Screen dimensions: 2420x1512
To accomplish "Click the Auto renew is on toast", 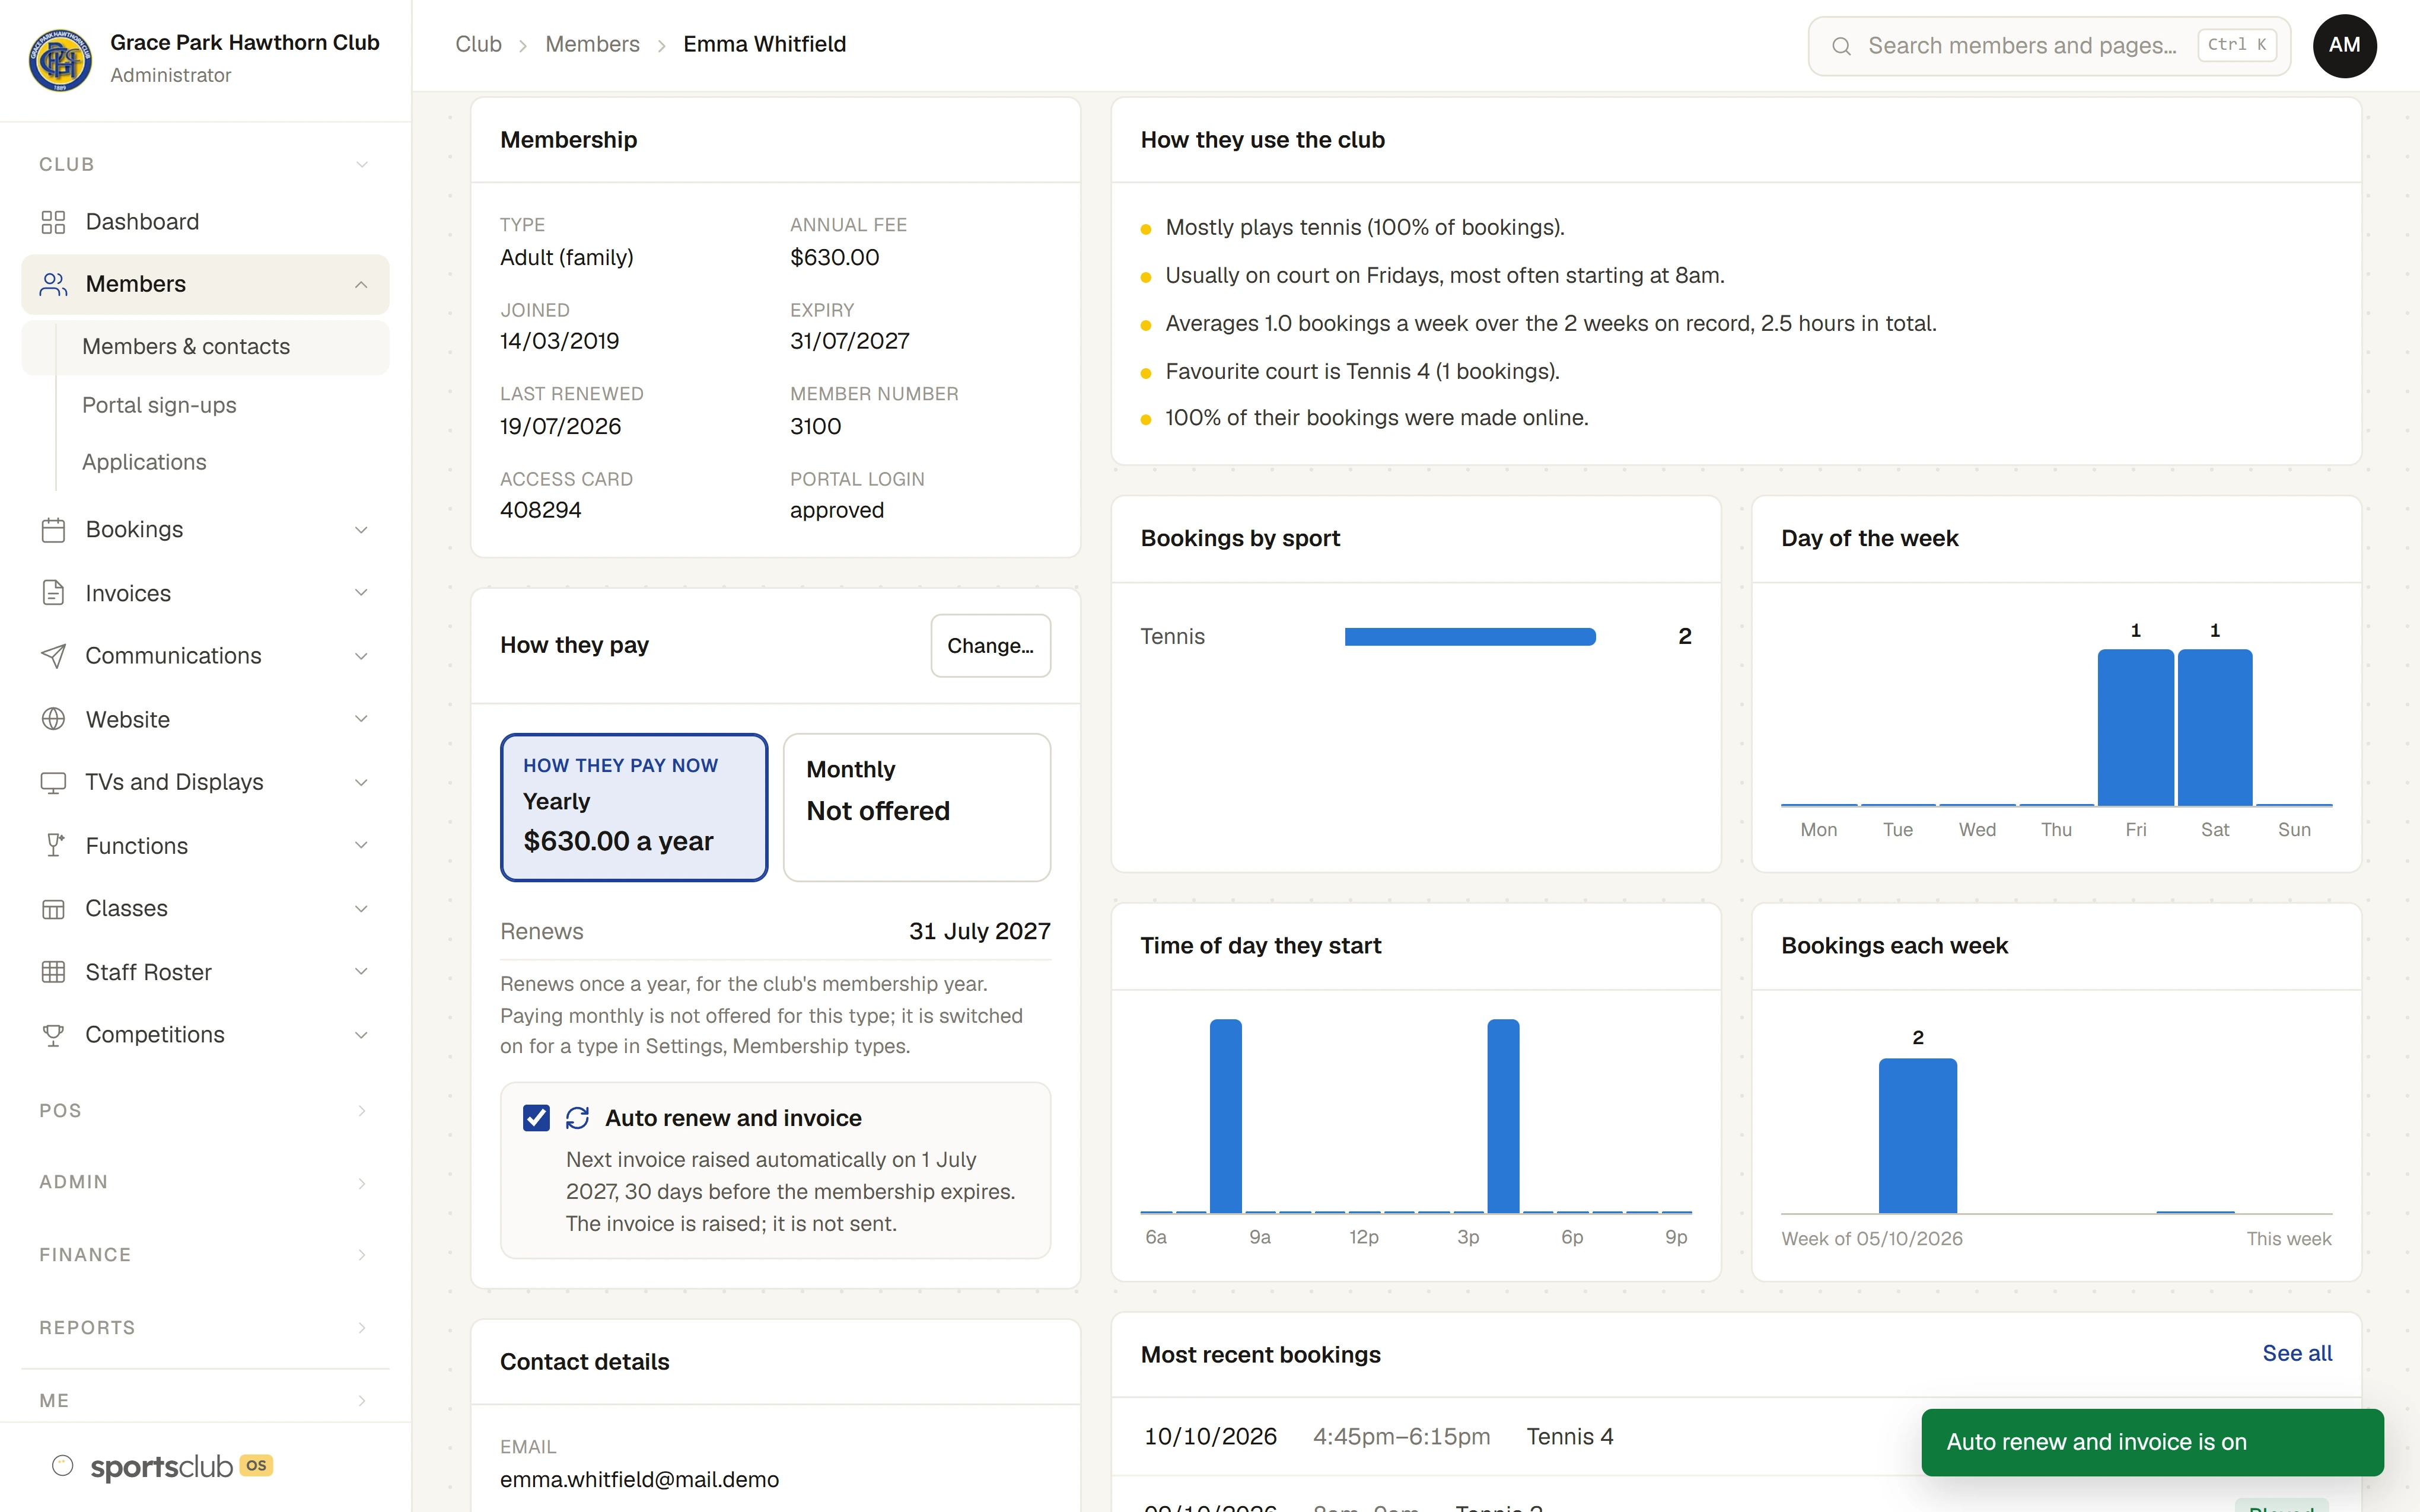I will (x=2152, y=1442).
